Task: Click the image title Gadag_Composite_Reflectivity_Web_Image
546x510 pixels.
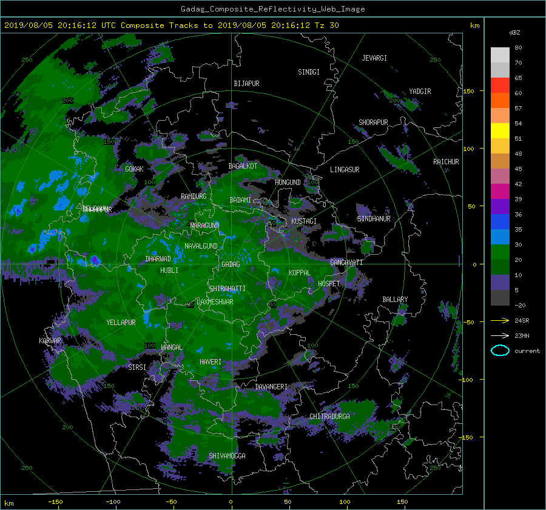Action: point(272,9)
